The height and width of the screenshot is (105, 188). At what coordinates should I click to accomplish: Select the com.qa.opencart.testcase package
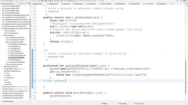[16, 62]
